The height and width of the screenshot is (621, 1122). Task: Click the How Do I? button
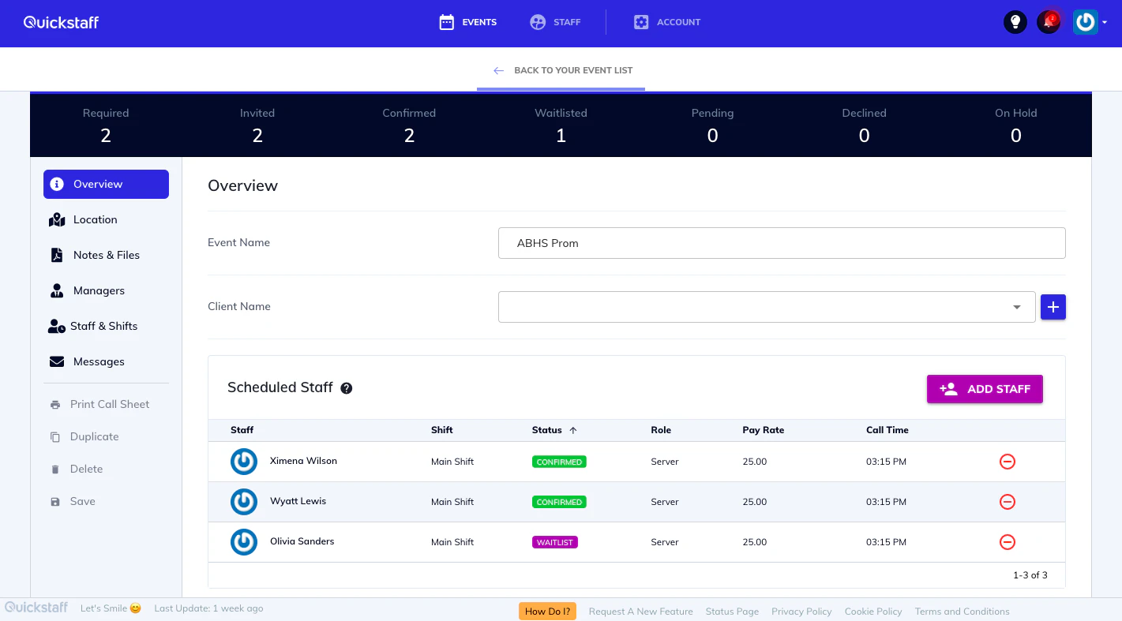[x=547, y=612]
